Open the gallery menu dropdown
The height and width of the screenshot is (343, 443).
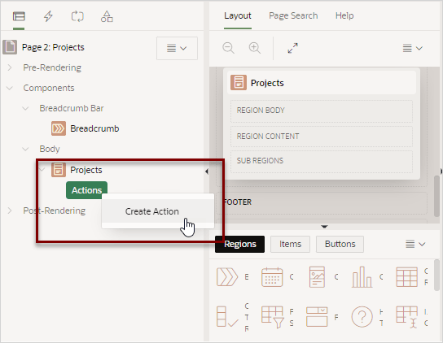tap(415, 244)
